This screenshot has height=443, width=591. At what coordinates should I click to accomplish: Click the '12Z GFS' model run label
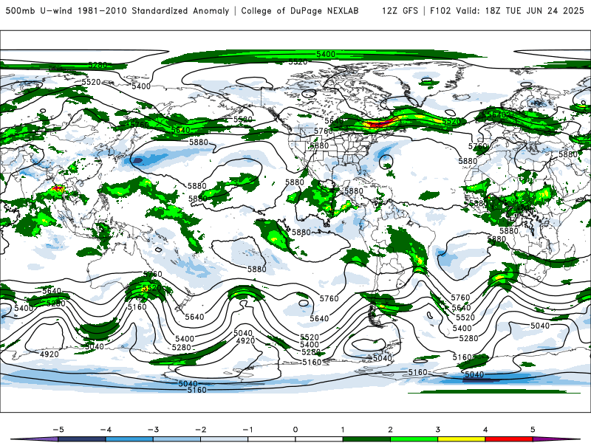click(x=400, y=11)
